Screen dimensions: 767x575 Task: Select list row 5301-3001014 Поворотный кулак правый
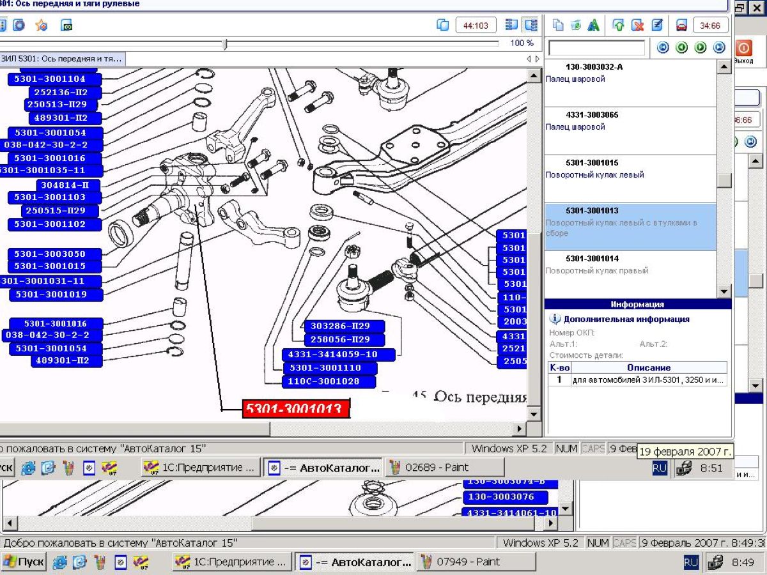[x=630, y=273]
